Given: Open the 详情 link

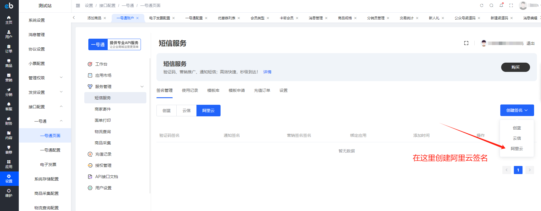Looking at the screenshot, I should point(267,72).
